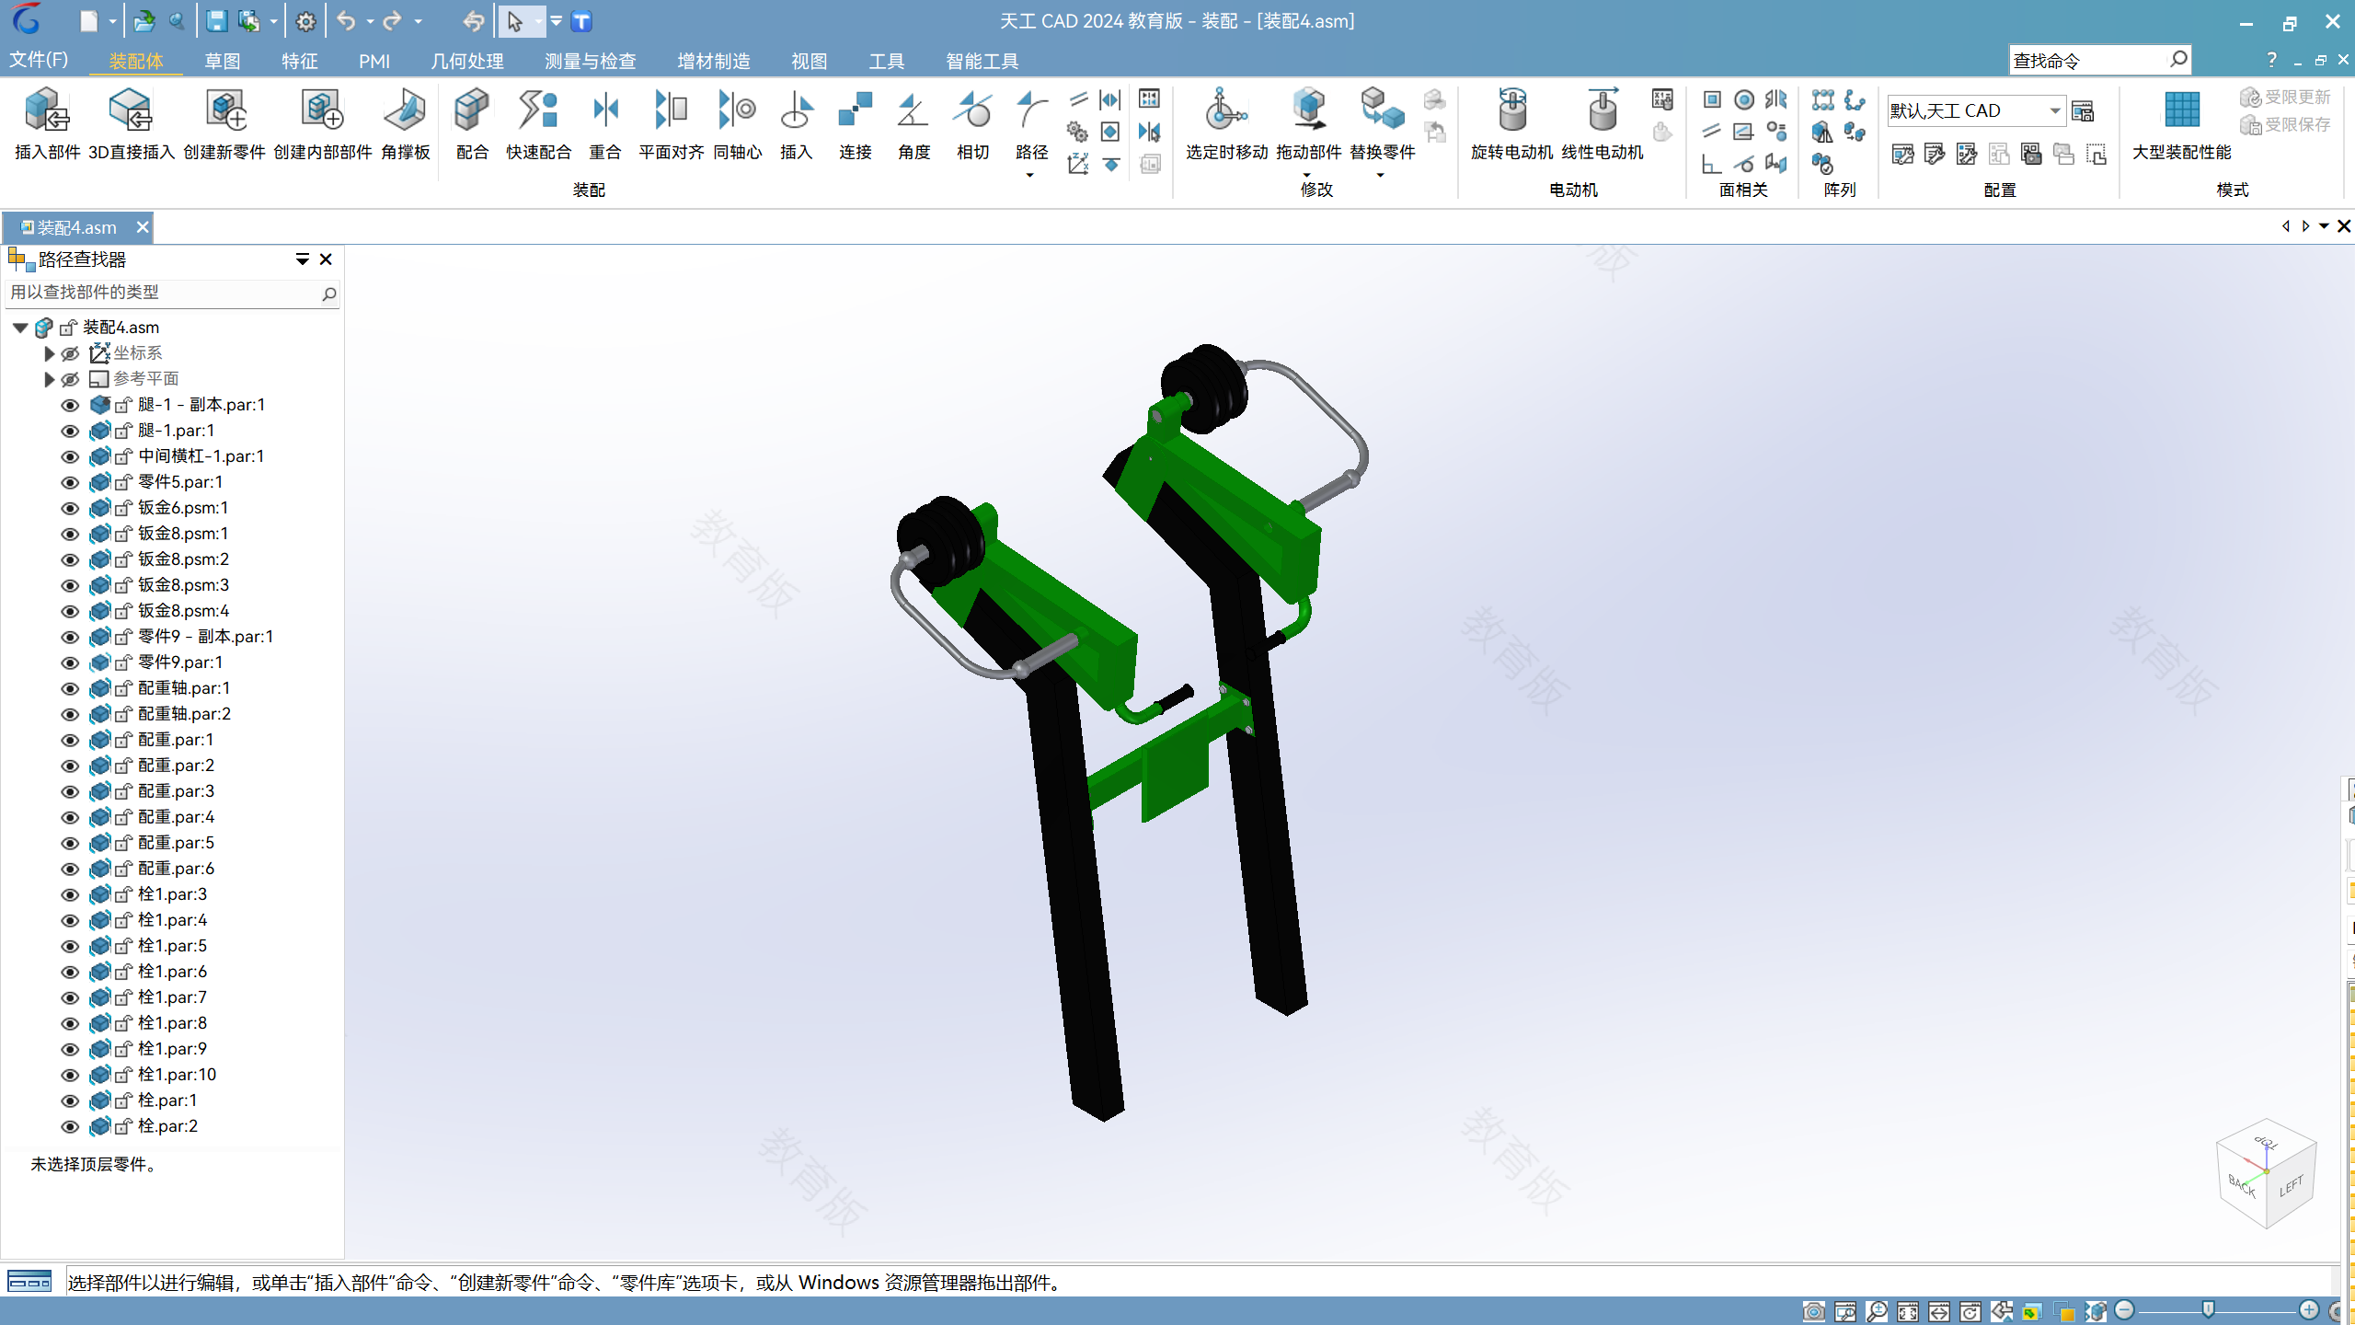Click the Undo arrow icon
Image resolution: width=2355 pixels, height=1325 pixels.
coord(346,21)
